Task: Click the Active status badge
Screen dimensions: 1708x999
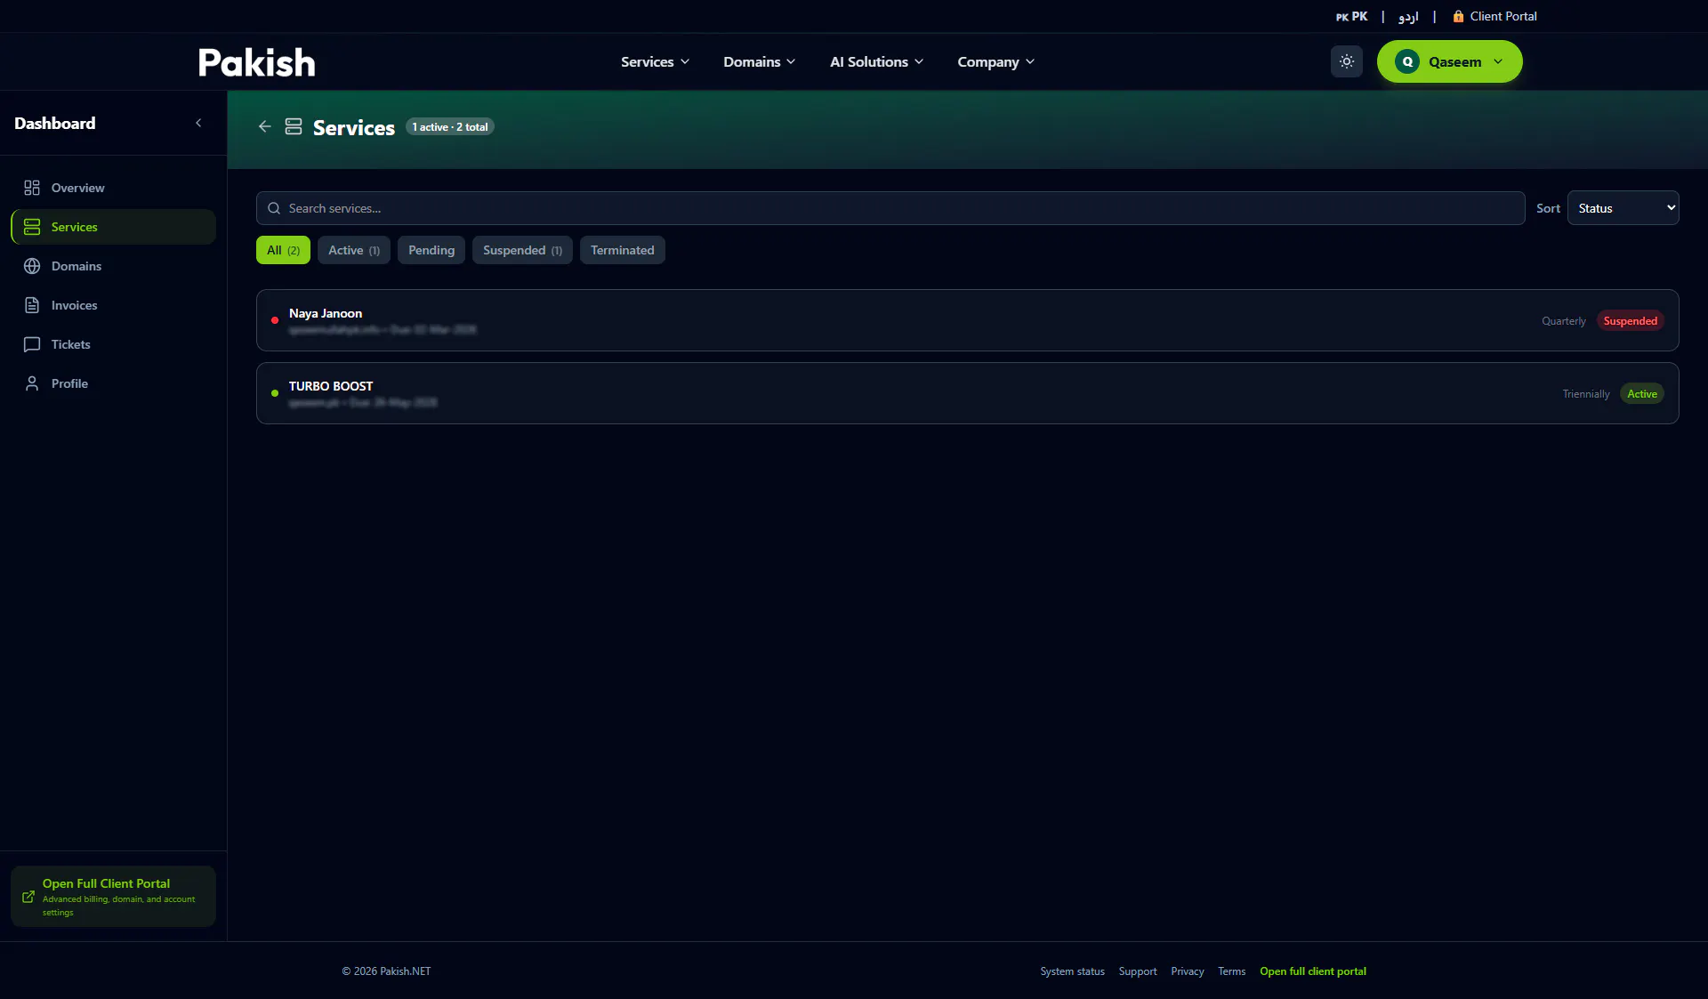Action: pyautogui.click(x=1641, y=394)
